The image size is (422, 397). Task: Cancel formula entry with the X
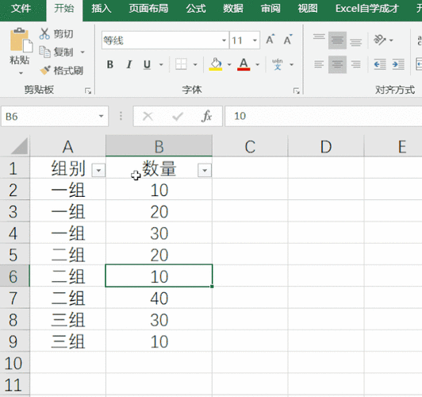(x=148, y=116)
